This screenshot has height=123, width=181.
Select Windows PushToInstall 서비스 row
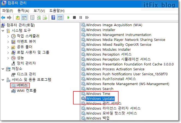tap(111, 79)
